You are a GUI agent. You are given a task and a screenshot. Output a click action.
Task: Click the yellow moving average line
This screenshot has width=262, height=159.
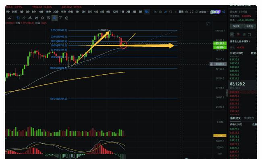tap(67, 80)
